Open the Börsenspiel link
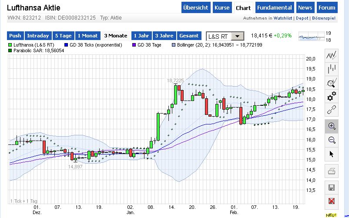The width and height of the screenshot is (349, 218). (325, 18)
